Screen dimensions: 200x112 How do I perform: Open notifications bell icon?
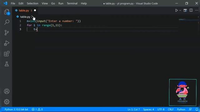(x=197, y=110)
